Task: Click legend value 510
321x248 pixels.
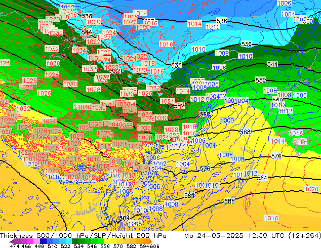Action: click(x=53, y=246)
